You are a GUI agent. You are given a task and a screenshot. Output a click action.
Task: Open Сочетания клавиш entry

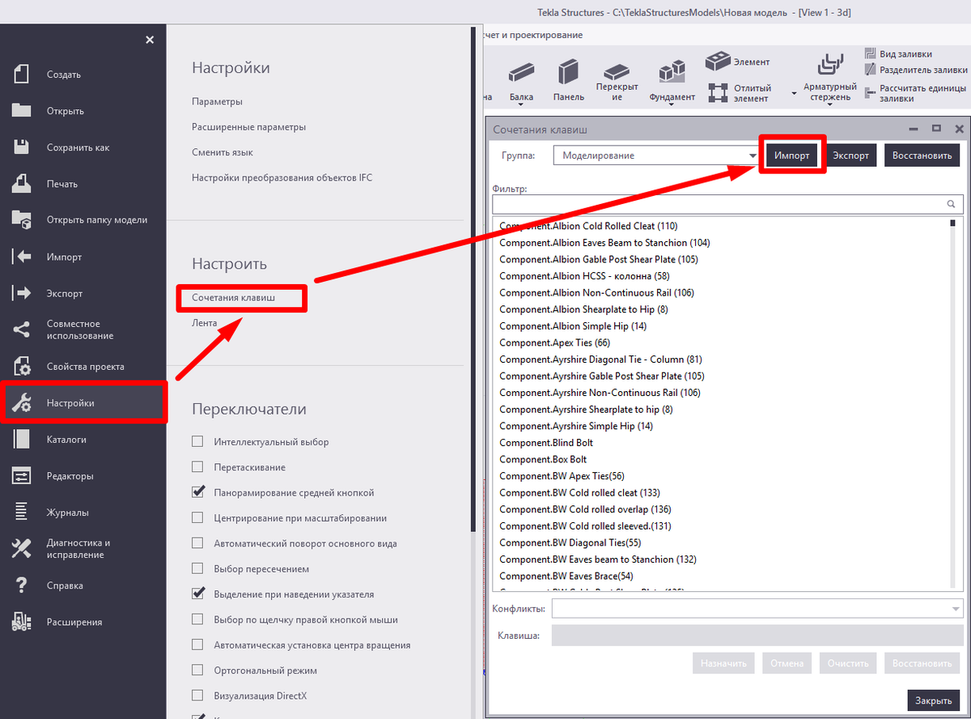[233, 298]
